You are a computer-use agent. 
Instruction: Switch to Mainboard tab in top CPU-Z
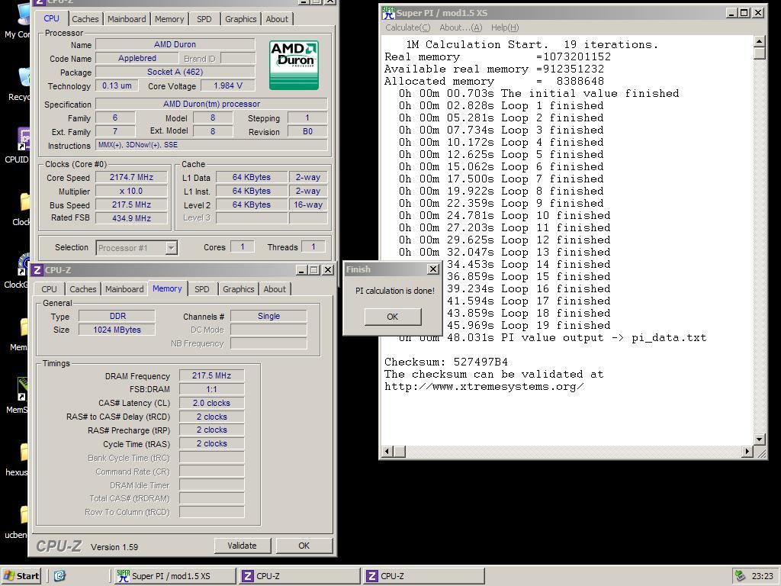pos(127,19)
